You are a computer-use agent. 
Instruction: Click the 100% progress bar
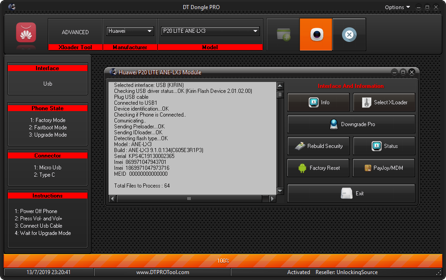[x=223, y=261]
